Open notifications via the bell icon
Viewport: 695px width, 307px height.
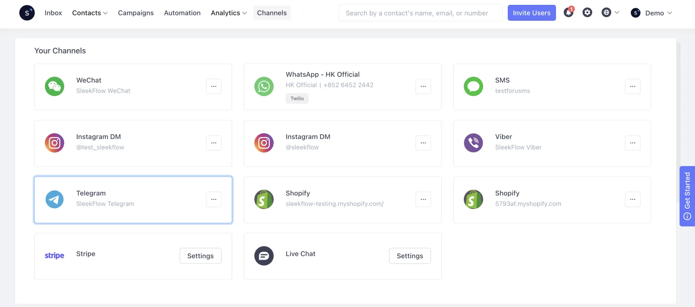568,13
